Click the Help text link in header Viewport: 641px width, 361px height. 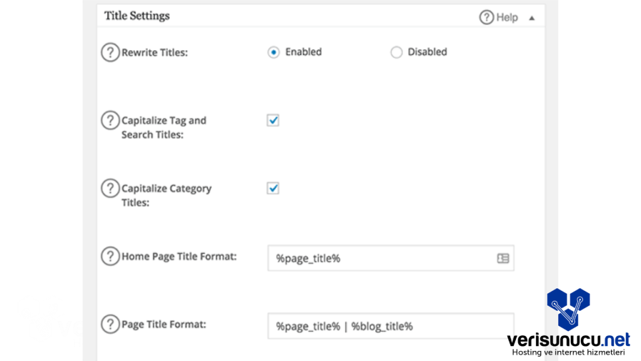coord(507,18)
